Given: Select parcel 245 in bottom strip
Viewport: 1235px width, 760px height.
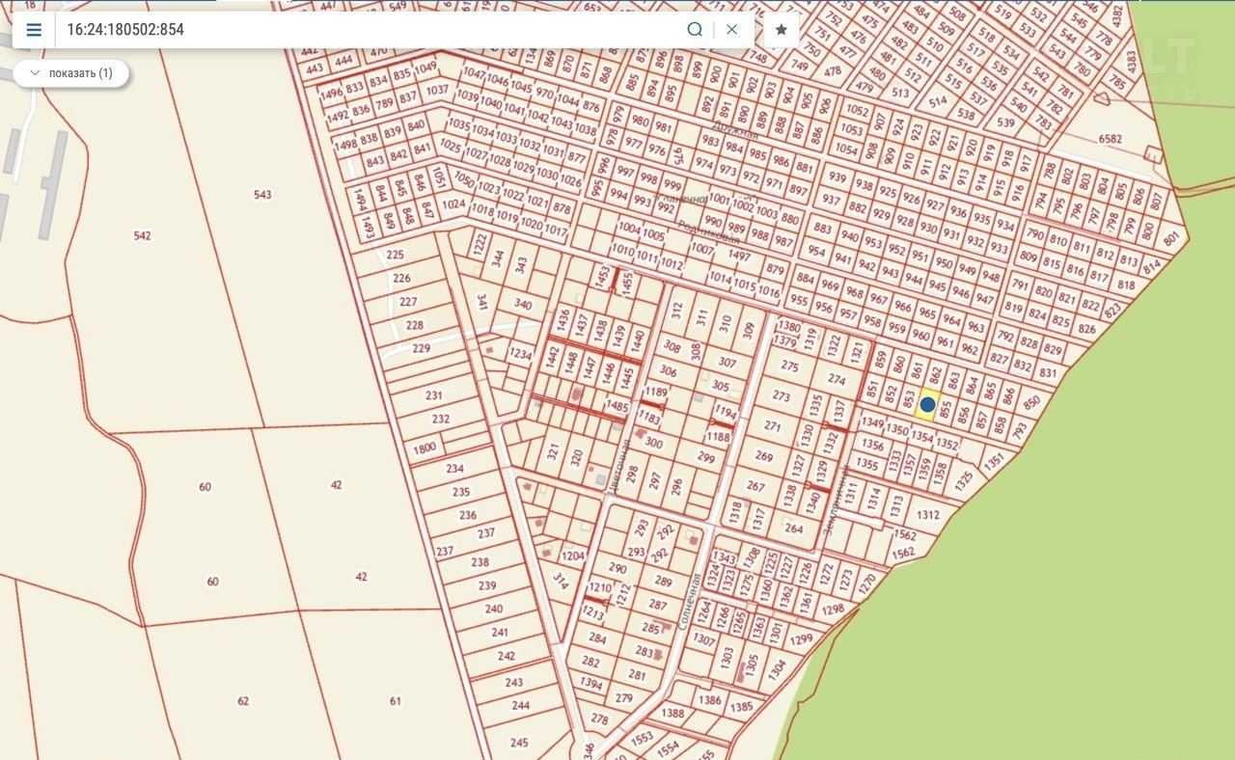Looking at the screenshot, I should pos(519,743).
